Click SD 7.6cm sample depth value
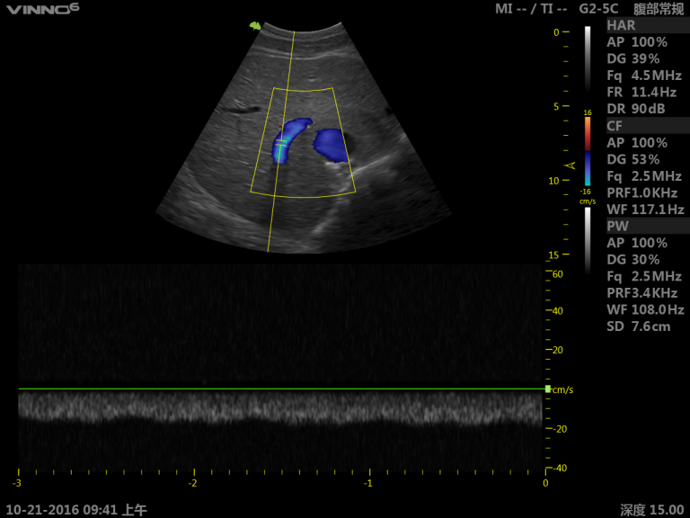The height and width of the screenshot is (518, 690). [x=639, y=326]
